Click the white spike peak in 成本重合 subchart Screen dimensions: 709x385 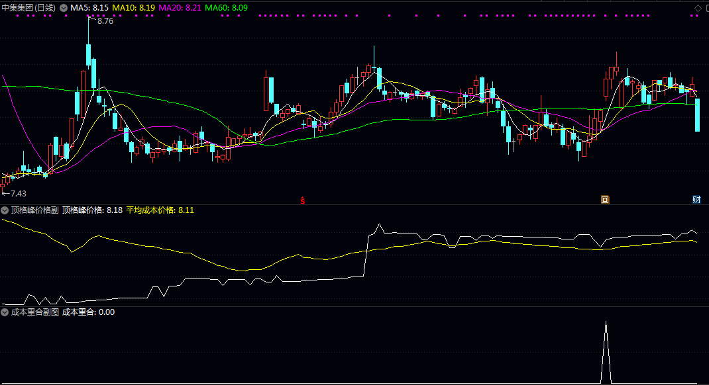(606, 323)
